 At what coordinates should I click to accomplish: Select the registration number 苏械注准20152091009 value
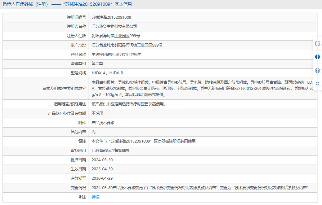coord(111,17)
